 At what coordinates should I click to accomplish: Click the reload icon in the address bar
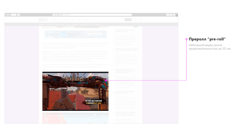tap(131, 15)
